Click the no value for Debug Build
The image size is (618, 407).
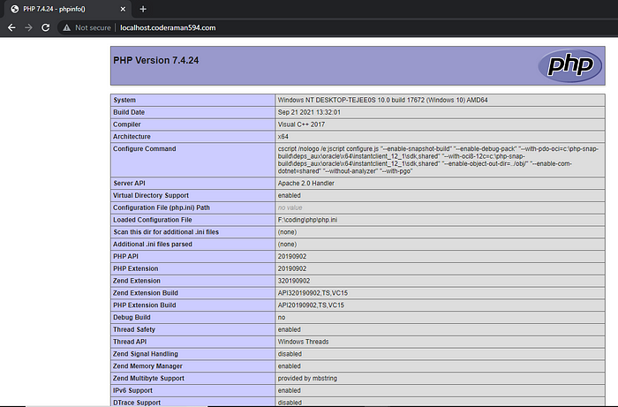point(282,318)
